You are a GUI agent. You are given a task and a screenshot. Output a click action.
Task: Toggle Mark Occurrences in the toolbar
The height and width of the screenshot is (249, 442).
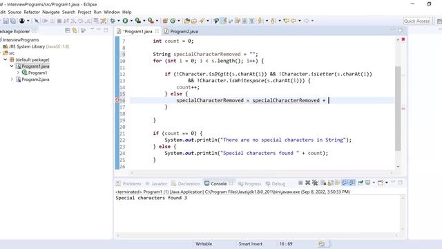tap(224, 21)
